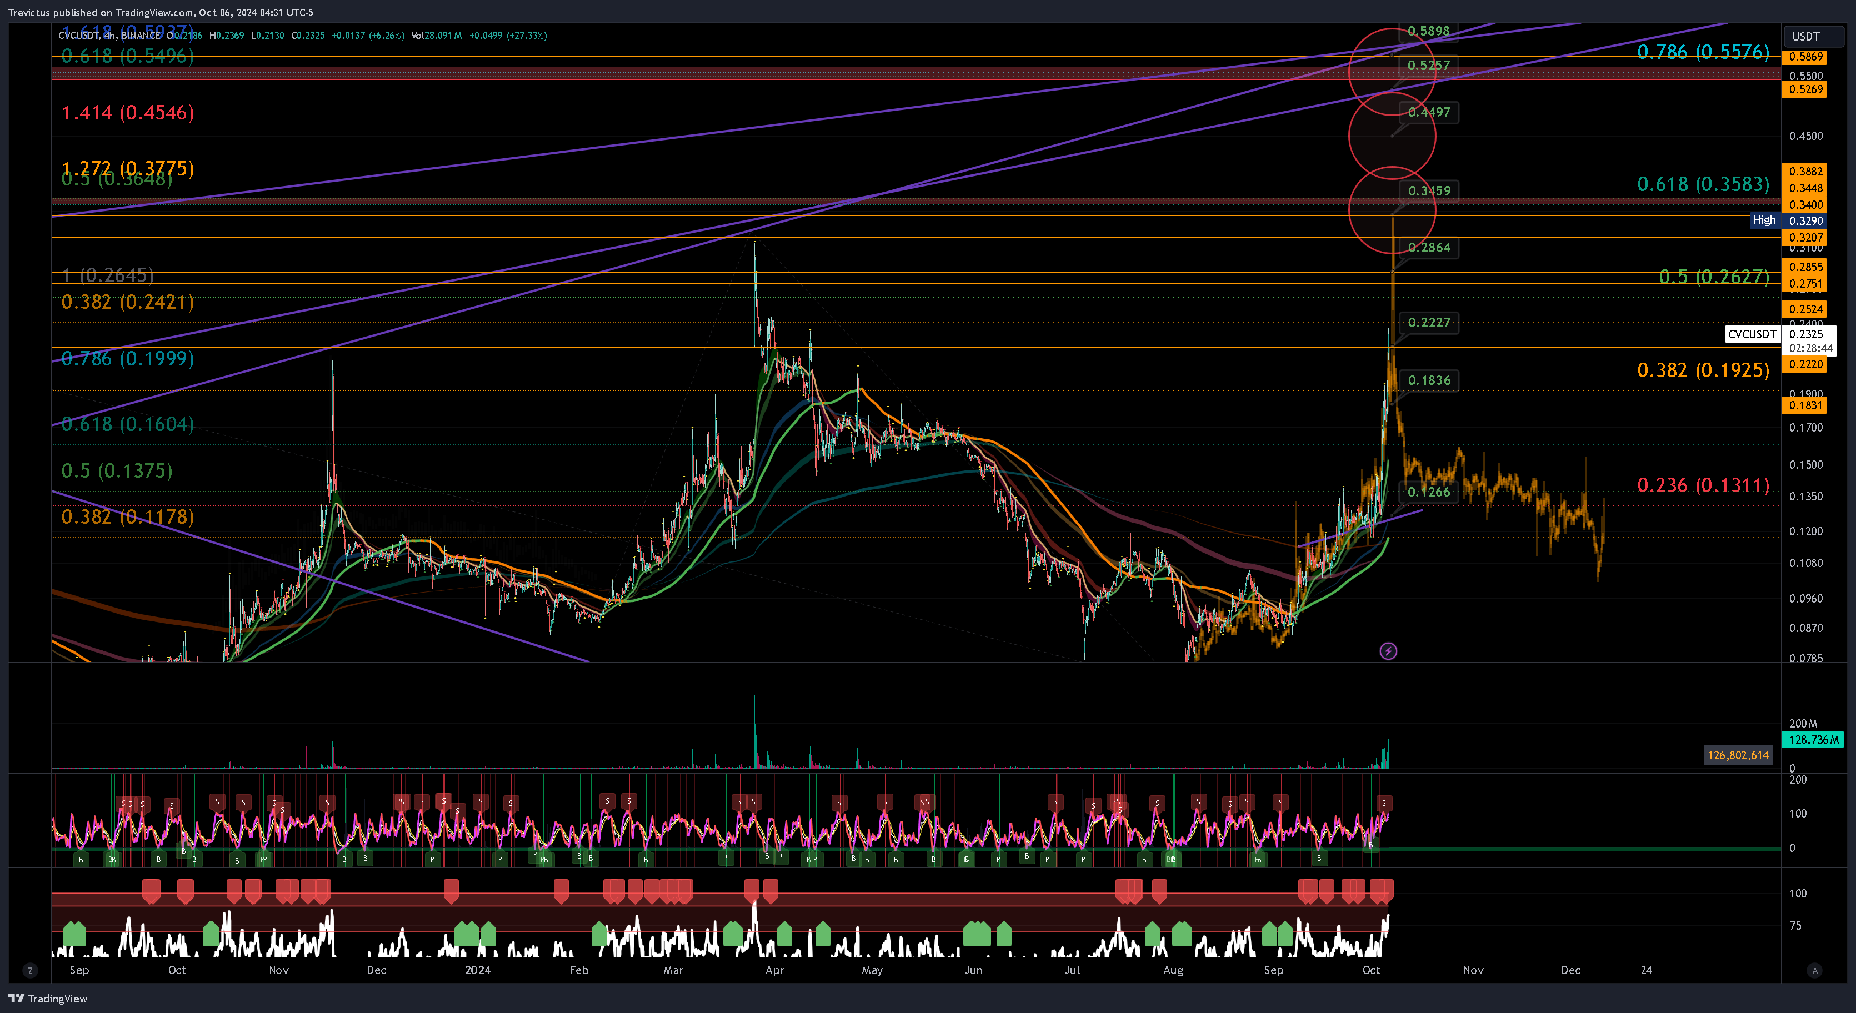This screenshot has width=1856, height=1013.
Task: Click the May label on time axis
Action: click(872, 970)
